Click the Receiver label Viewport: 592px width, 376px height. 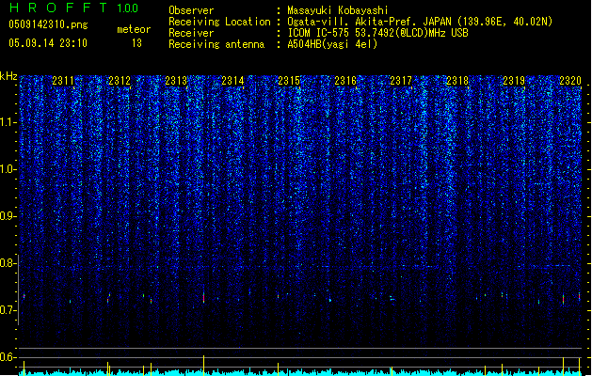191,33
